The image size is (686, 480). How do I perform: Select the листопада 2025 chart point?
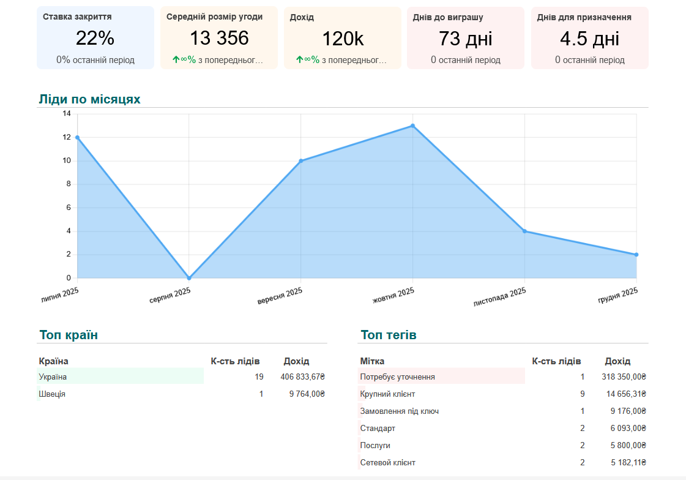[524, 231]
